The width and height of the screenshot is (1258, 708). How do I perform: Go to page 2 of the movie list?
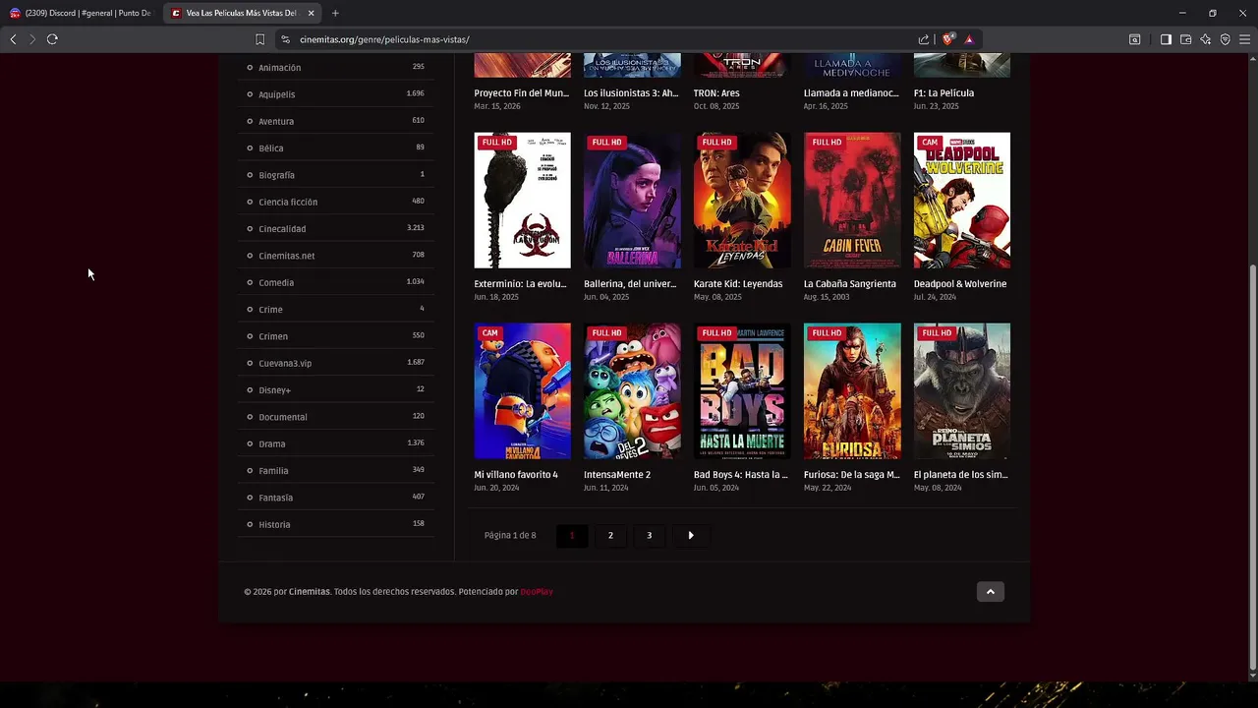pyautogui.click(x=610, y=536)
